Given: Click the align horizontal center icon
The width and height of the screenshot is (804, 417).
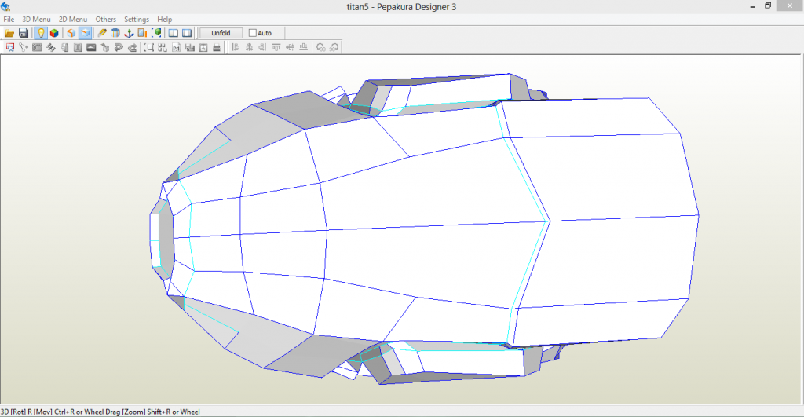Looking at the screenshot, I should [249, 47].
